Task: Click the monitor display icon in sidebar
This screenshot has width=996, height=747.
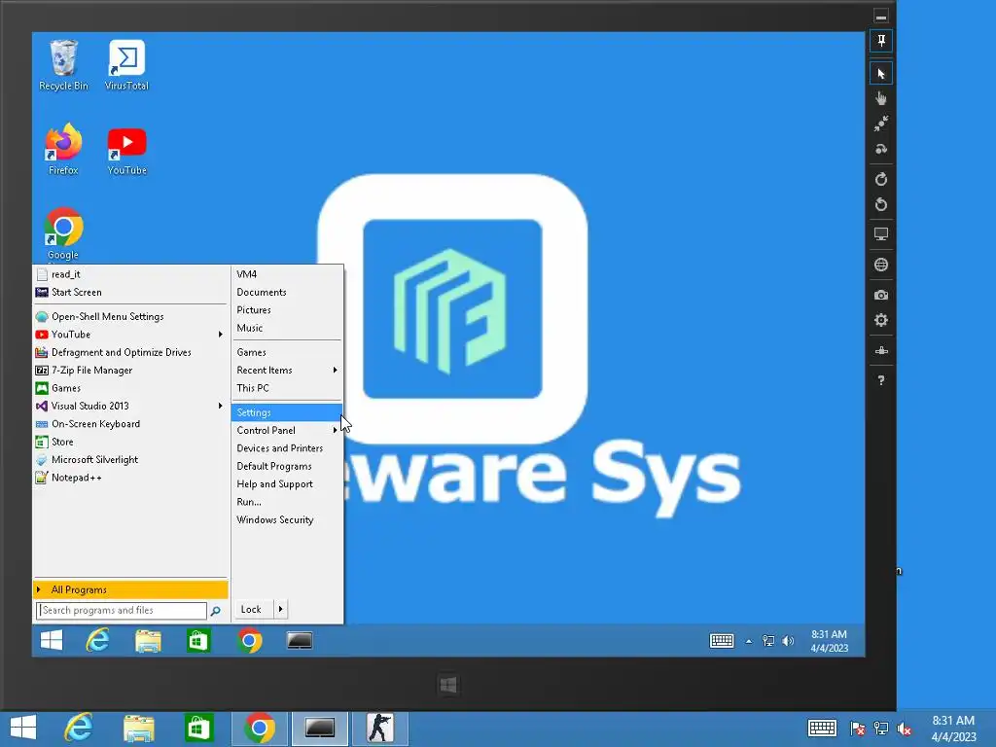Action: pyautogui.click(x=881, y=234)
